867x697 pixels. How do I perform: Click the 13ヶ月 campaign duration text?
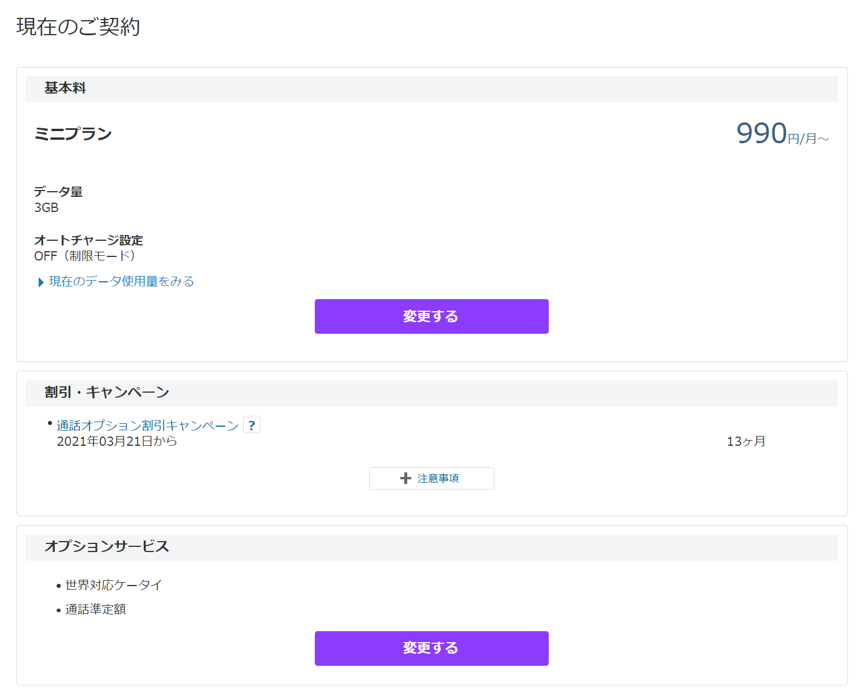[x=746, y=441]
